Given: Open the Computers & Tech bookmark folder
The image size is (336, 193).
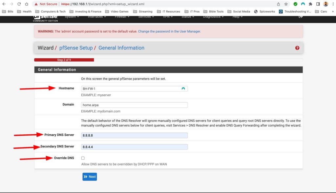Looking at the screenshot, I should [50, 11].
